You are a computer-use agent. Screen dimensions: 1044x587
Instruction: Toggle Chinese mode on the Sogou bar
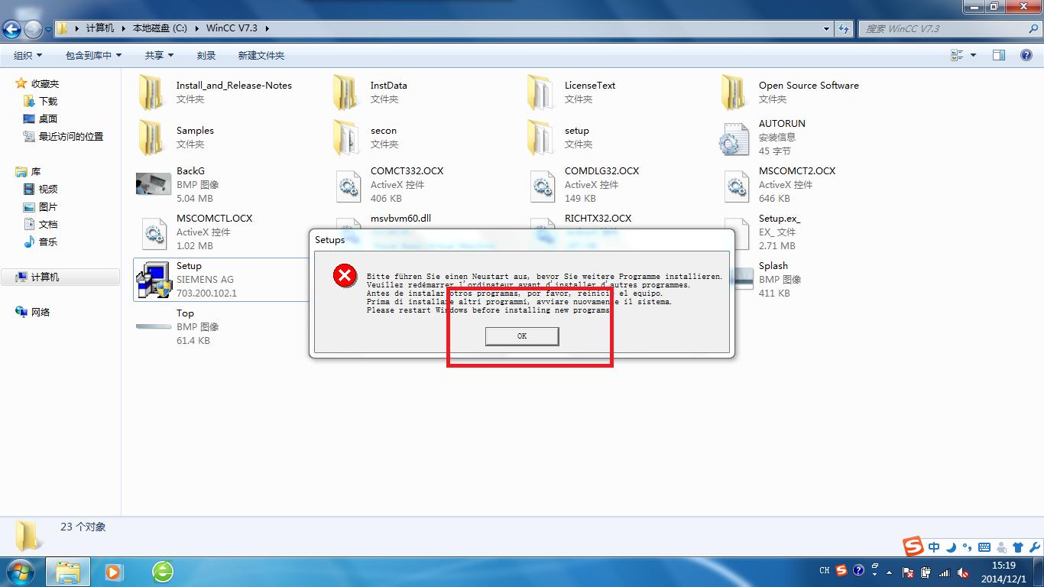pos(934,547)
